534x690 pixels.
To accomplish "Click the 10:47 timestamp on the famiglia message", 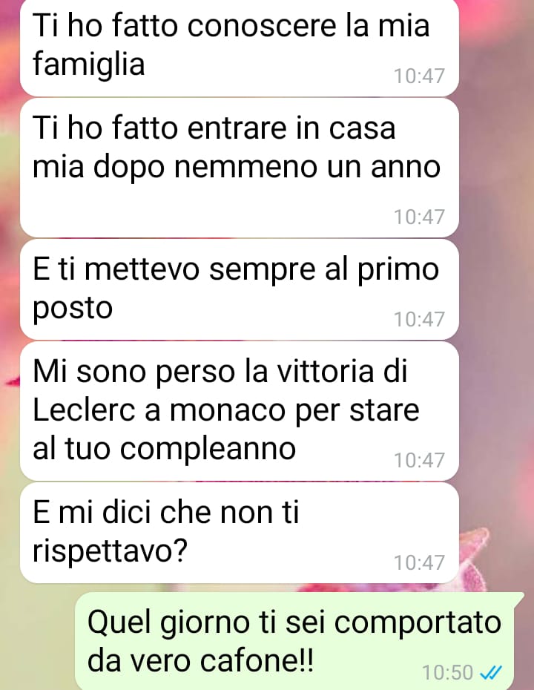I will coord(419,76).
